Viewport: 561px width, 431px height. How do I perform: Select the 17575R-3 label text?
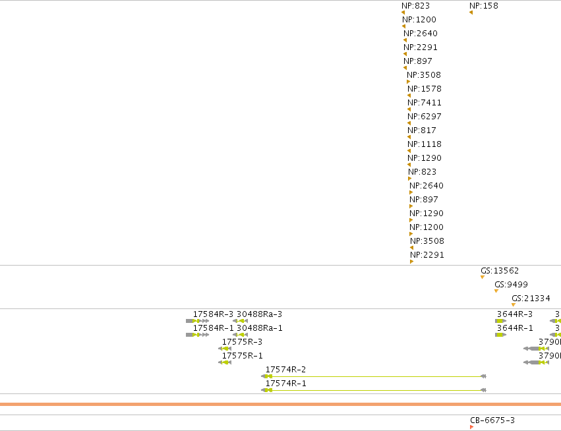point(242,342)
